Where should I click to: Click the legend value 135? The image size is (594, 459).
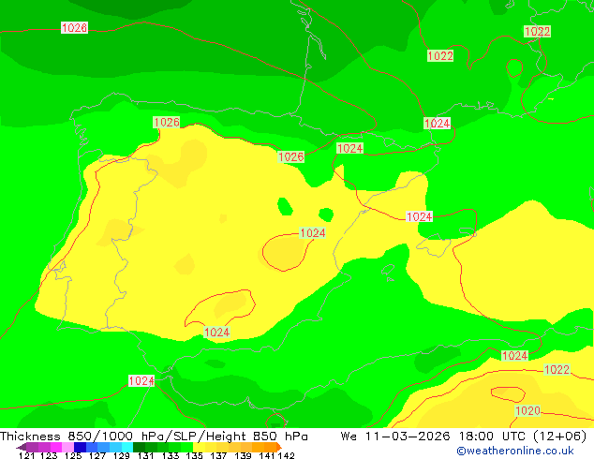click(194, 455)
